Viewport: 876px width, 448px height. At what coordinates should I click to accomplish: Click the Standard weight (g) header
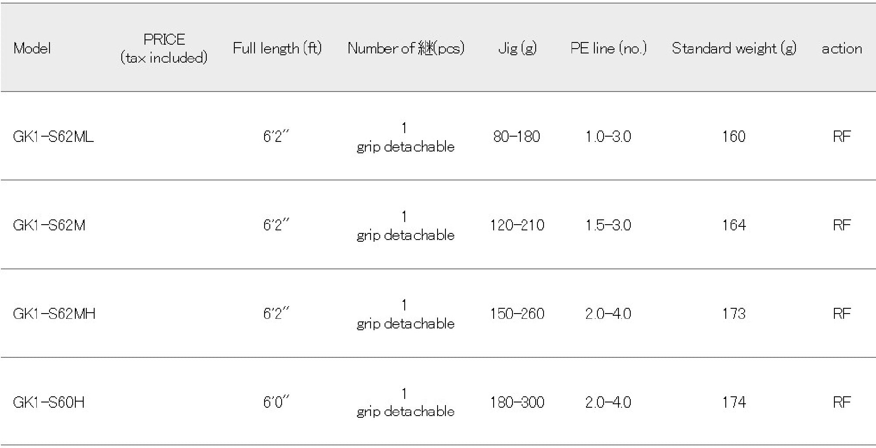coord(734,48)
